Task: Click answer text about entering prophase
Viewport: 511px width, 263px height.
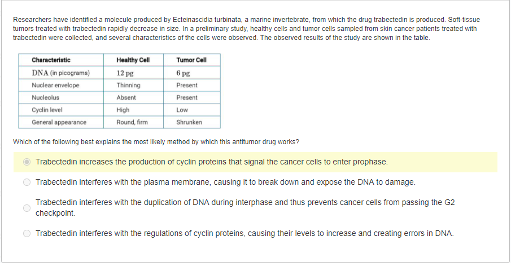Action: click(212, 162)
